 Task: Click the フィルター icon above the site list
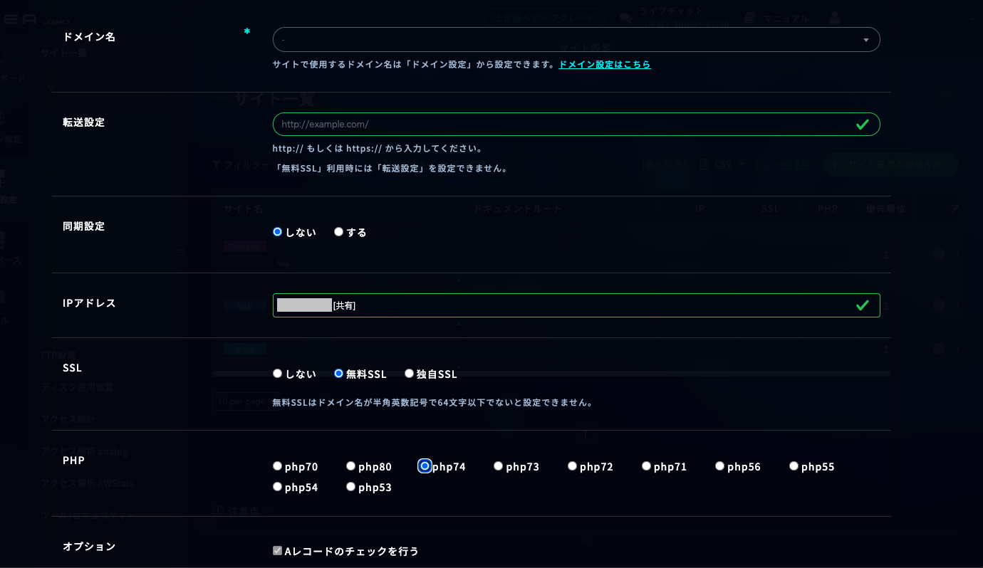point(216,164)
